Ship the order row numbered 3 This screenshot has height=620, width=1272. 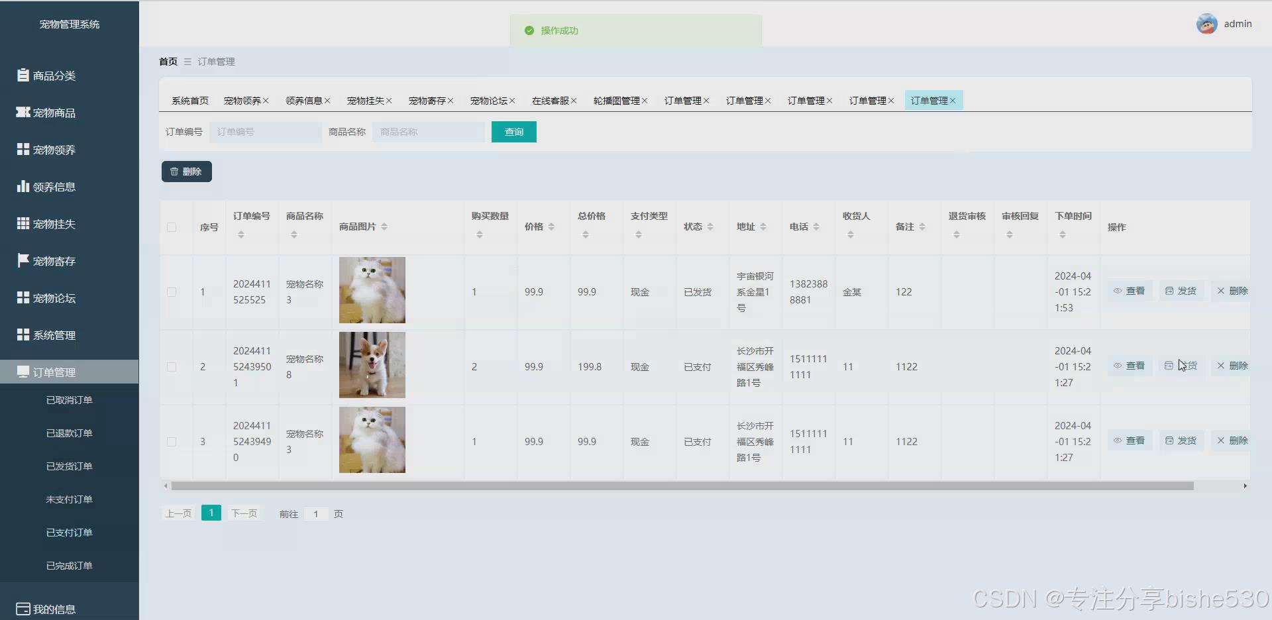click(1181, 440)
